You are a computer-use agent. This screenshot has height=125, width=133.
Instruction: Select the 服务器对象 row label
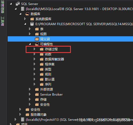[39, 115]
